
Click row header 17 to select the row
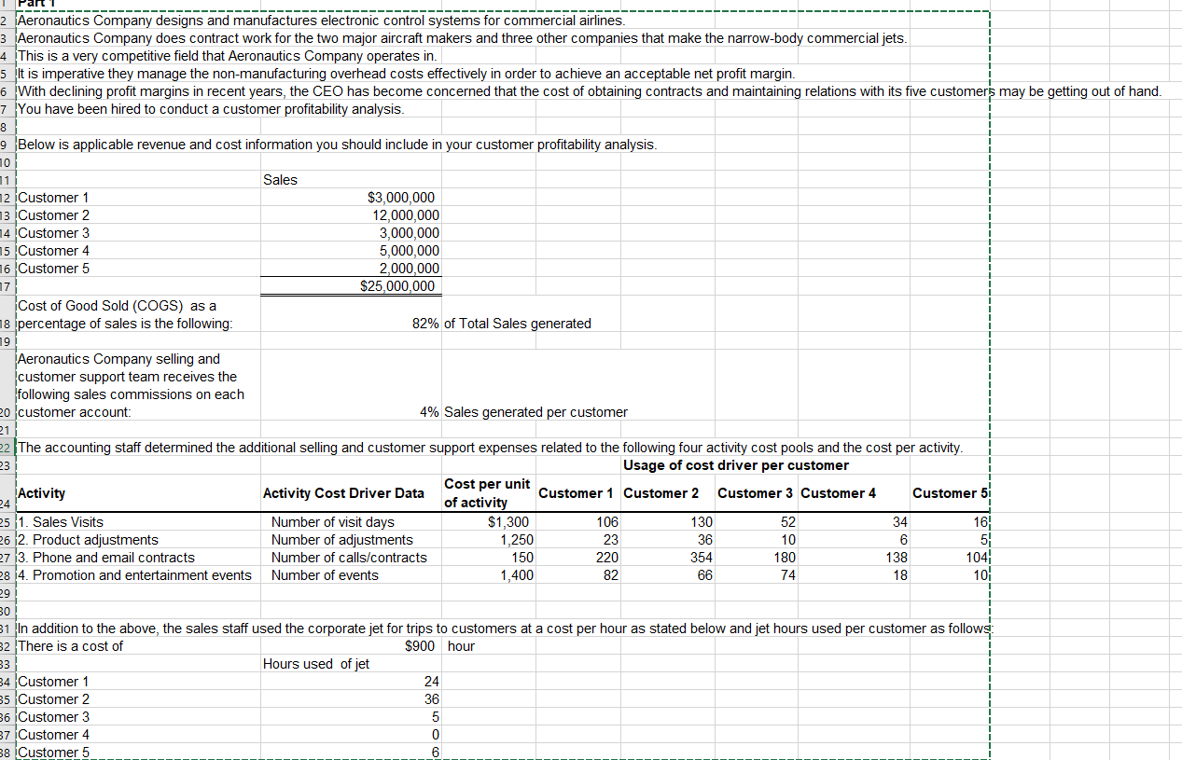point(7,286)
